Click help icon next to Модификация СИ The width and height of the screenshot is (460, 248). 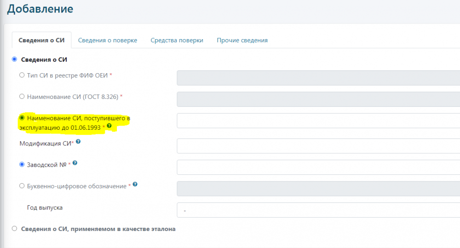click(79, 143)
